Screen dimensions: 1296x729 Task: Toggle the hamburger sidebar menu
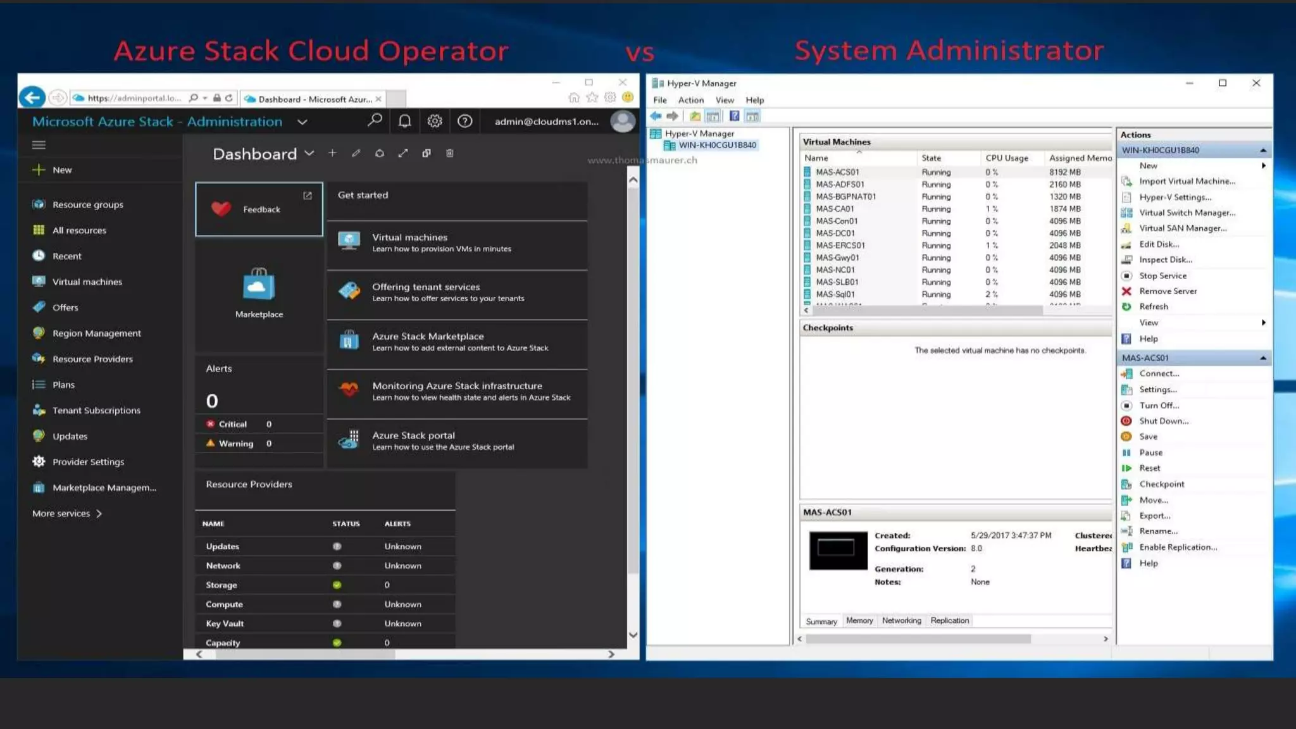tap(39, 145)
